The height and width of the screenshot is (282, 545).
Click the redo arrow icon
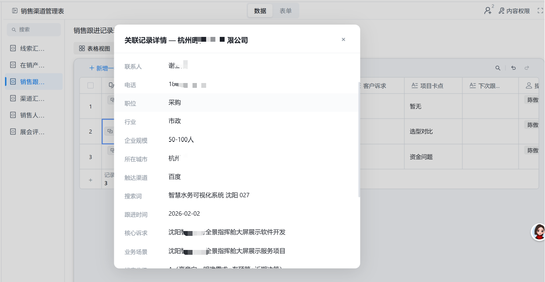tap(527, 68)
